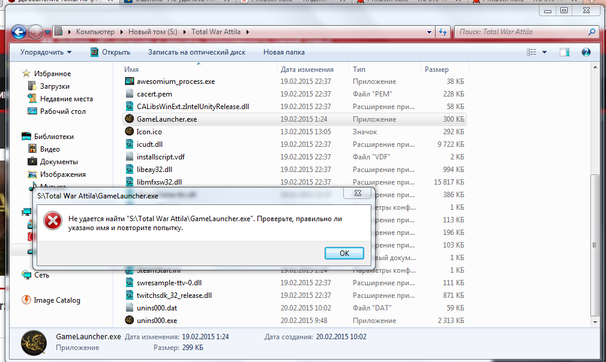Open the "Видео" library

click(x=49, y=149)
